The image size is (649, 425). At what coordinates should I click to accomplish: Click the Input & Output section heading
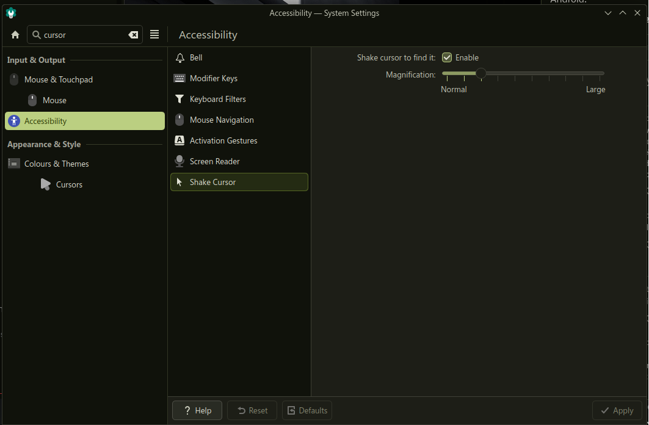pos(36,60)
